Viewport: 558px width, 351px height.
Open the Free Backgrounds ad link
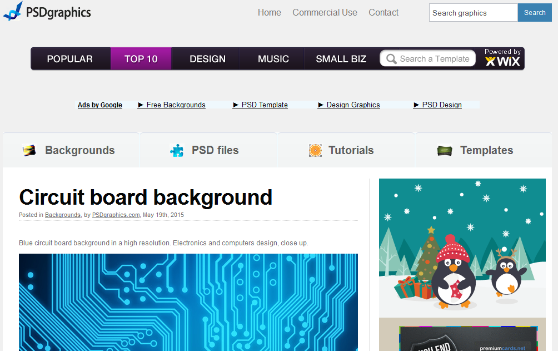[172, 105]
